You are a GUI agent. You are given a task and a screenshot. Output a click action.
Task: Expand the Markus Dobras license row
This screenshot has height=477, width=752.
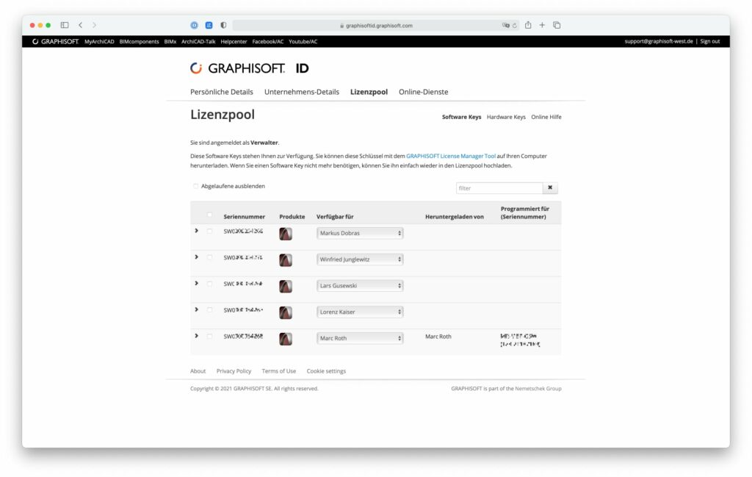click(197, 231)
